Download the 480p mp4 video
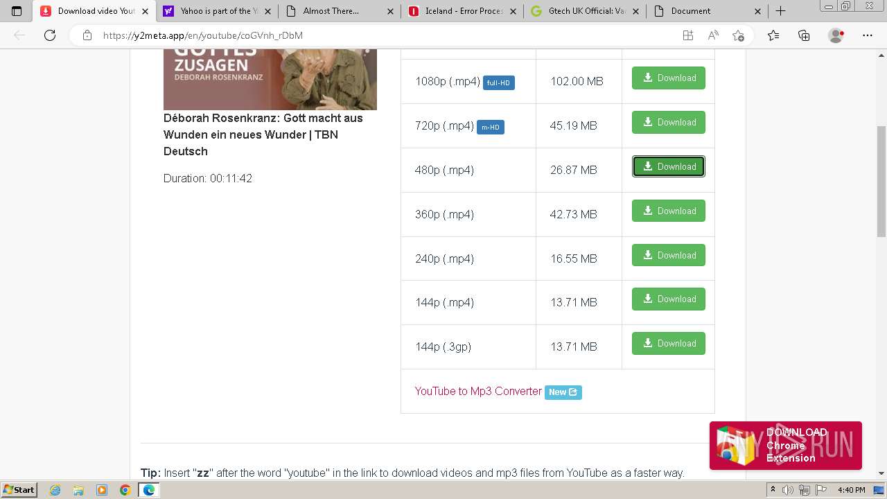Image resolution: width=887 pixels, height=499 pixels. 668,166
